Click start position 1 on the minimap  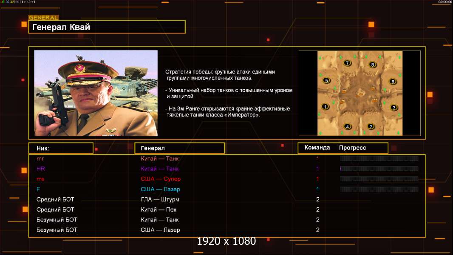(x=326, y=107)
